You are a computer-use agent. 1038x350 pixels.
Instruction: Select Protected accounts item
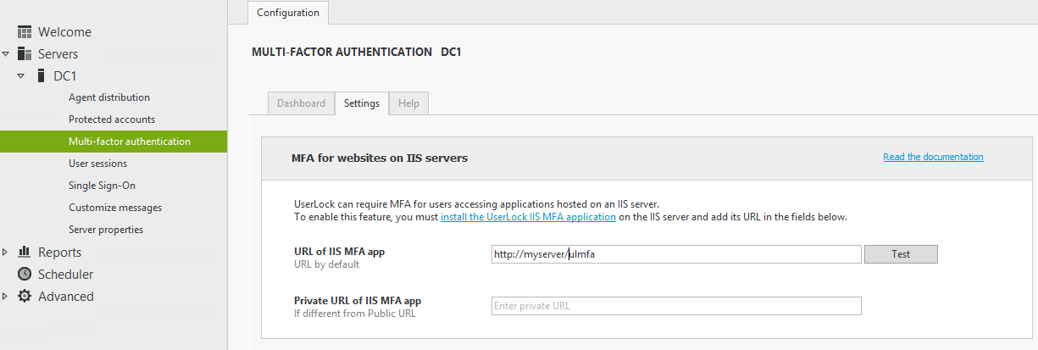coord(112,119)
